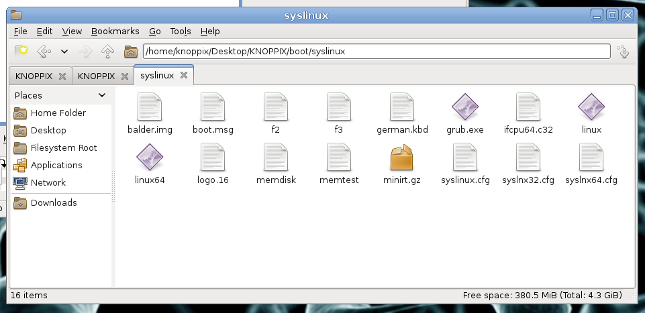Click the new tab toolbar icon
This screenshot has height=313, width=645.
(21, 51)
